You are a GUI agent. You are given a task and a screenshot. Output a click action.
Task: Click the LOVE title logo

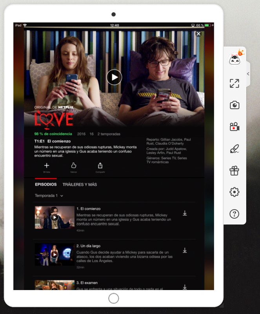54,120
